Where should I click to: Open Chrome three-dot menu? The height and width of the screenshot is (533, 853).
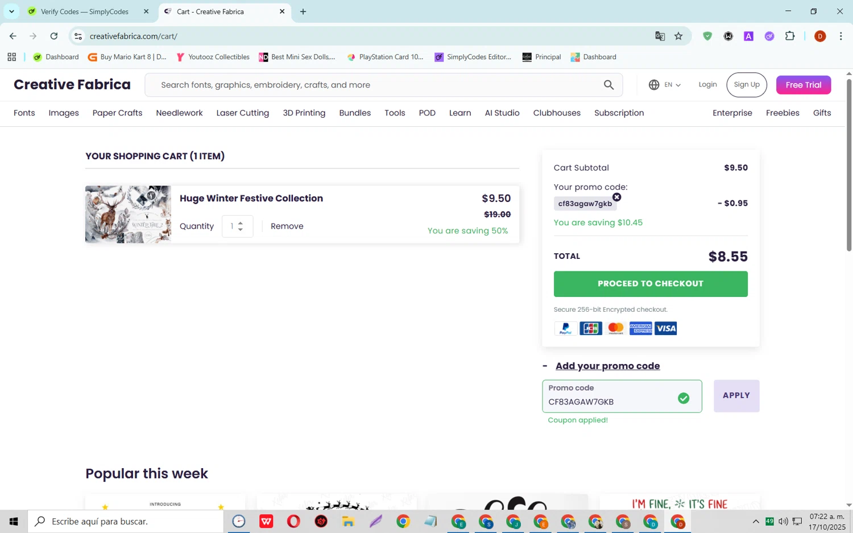840,36
